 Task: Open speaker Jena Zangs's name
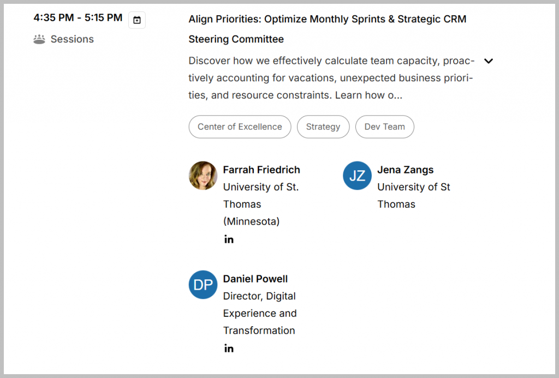405,170
